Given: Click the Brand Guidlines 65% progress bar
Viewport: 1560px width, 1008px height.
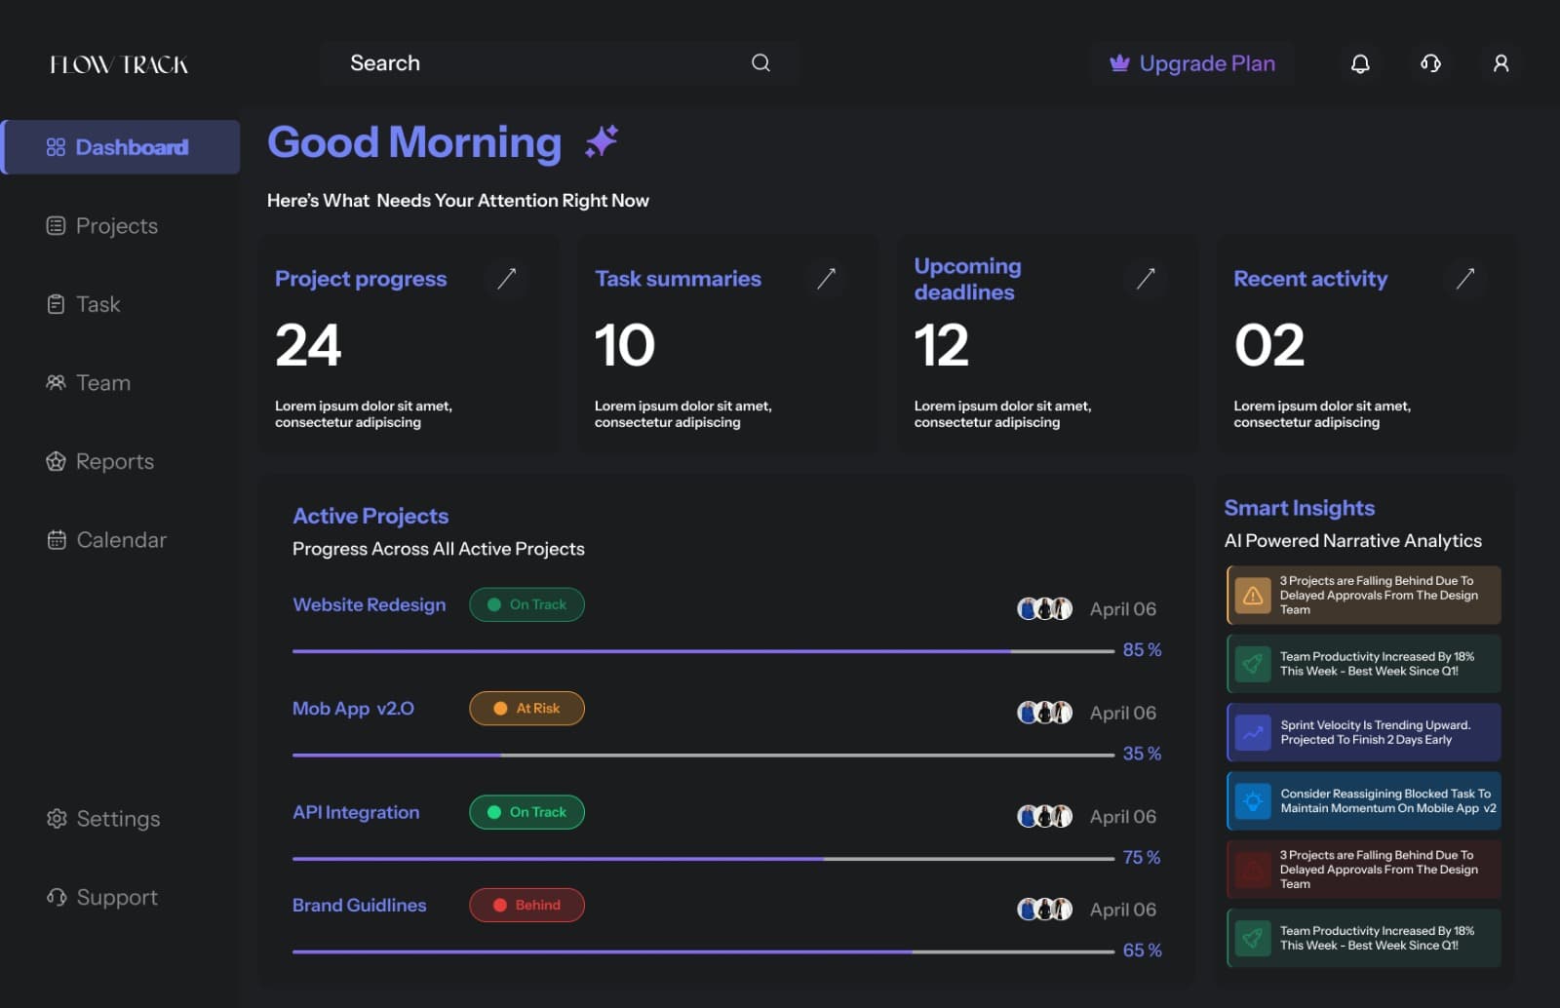Looking at the screenshot, I should tap(703, 951).
